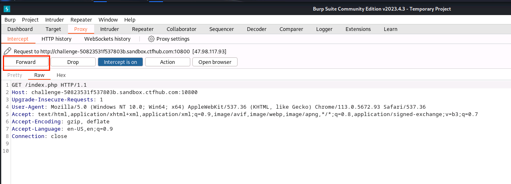This screenshot has width=511, height=184.
Task: Open the Help menu
Action: (x=130, y=20)
